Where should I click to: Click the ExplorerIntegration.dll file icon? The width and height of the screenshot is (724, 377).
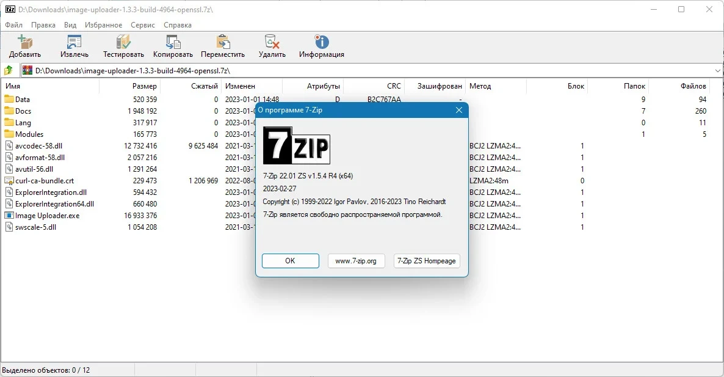coord(9,192)
